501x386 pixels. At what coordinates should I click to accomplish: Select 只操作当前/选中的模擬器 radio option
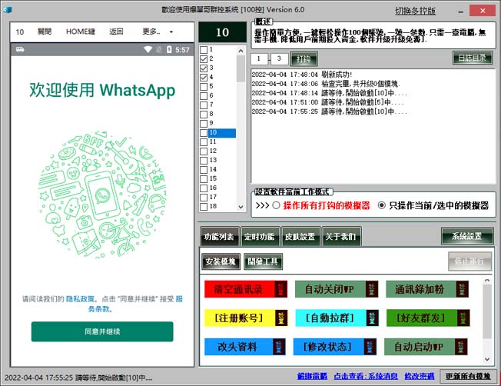click(x=381, y=205)
